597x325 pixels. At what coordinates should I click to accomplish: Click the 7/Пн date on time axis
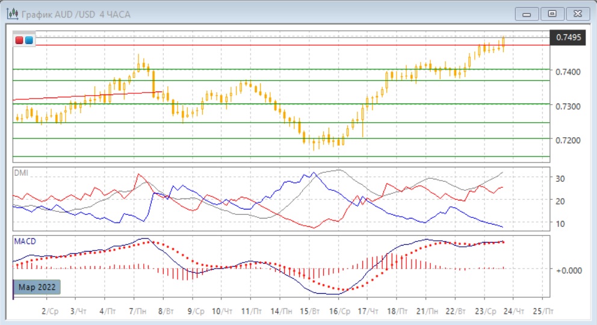136,311
